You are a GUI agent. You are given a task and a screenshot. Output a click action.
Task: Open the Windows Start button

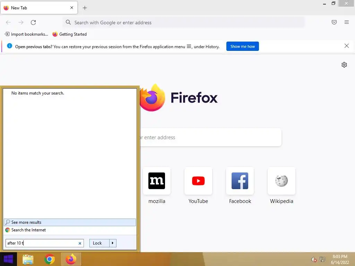(x=8, y=259)
